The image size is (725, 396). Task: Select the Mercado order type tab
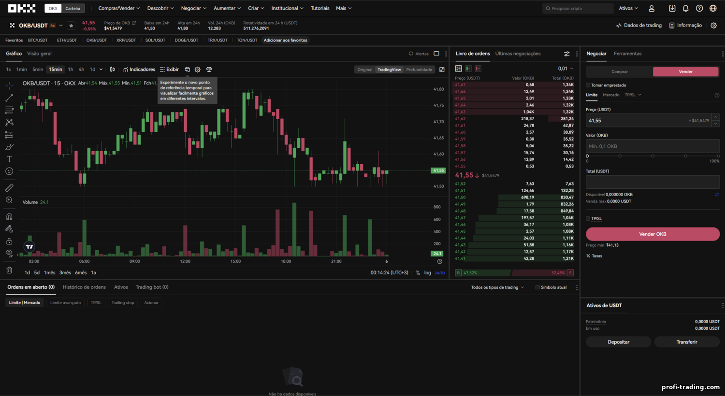coord(611,95)
